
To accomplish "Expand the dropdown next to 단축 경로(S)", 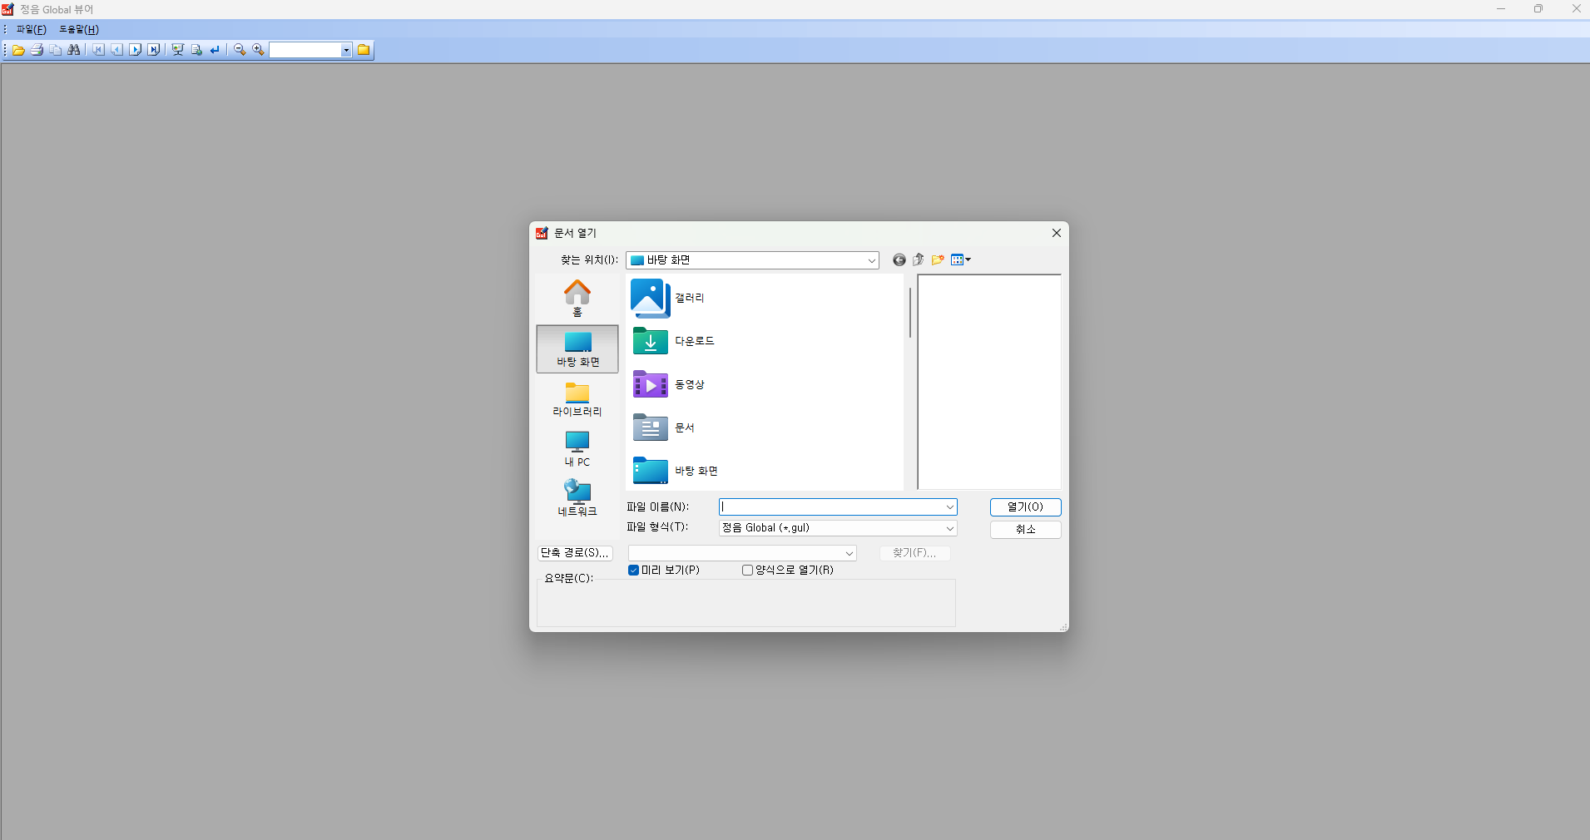I will pyautogui.click(x=849, y=553).
